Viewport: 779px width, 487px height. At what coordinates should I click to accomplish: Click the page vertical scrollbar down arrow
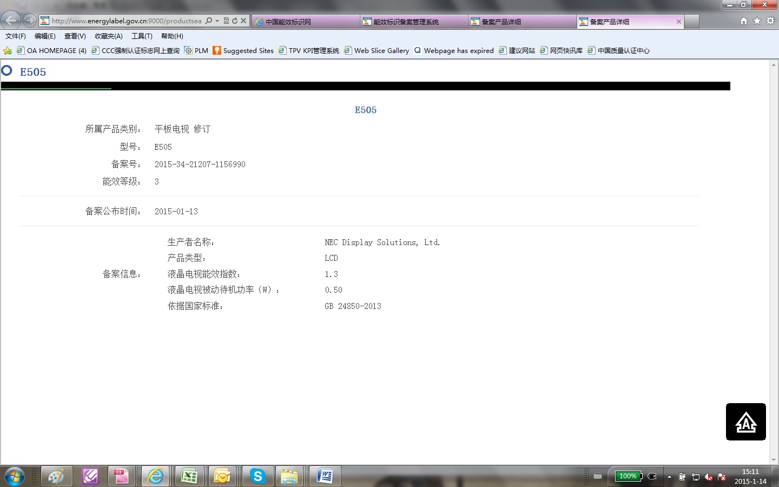[x=774, y=460]
